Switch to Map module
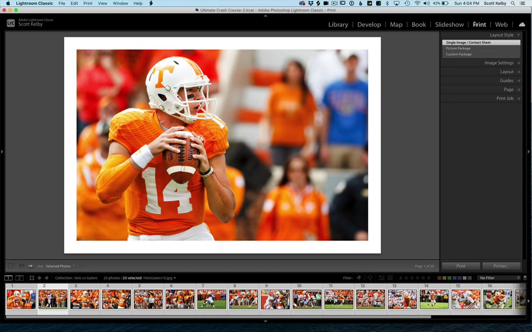 pos(396,25)
